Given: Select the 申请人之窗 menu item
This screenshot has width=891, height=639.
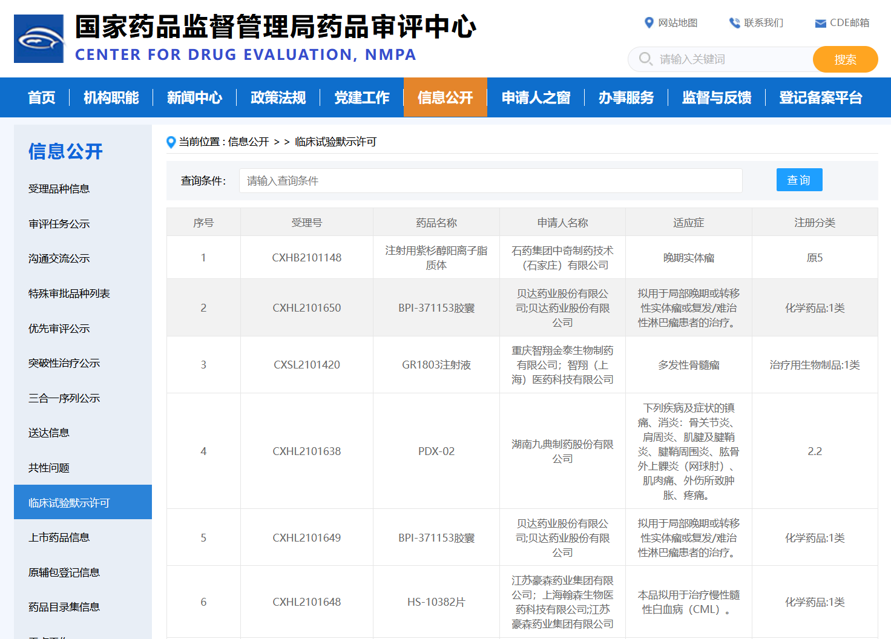Looking at the screenshot, I should (x=536, y=97).
